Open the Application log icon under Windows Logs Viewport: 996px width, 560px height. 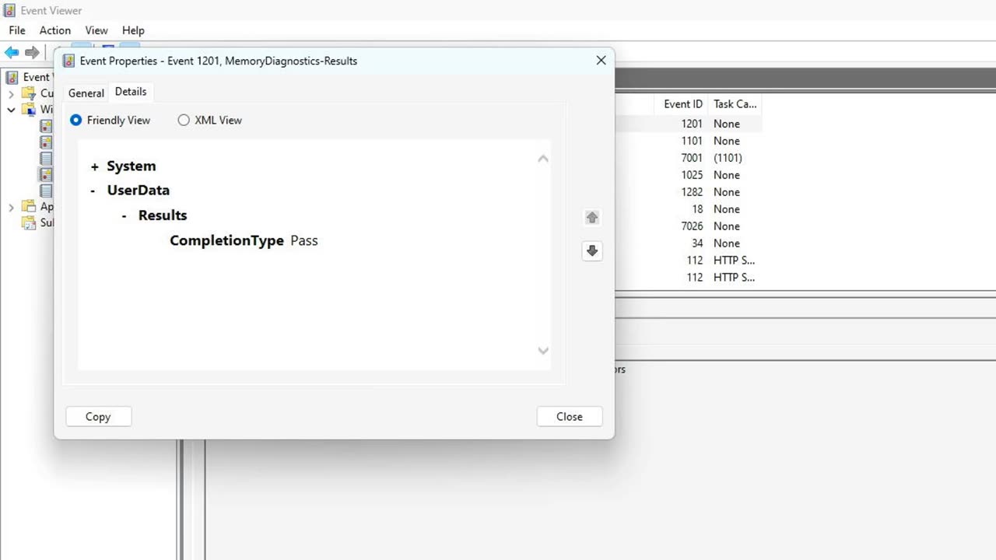point(47,126)
